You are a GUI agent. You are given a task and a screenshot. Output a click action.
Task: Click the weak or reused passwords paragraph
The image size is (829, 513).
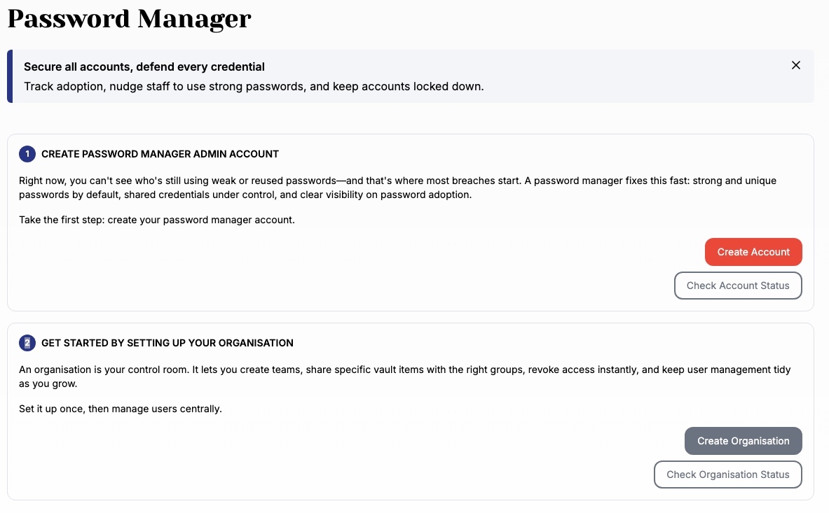(x=397, y=188)
